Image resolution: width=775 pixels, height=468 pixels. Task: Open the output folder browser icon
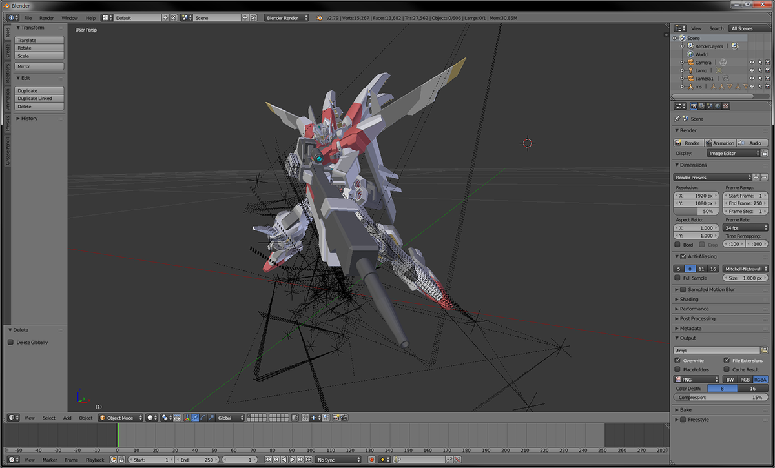coord(764,351)
